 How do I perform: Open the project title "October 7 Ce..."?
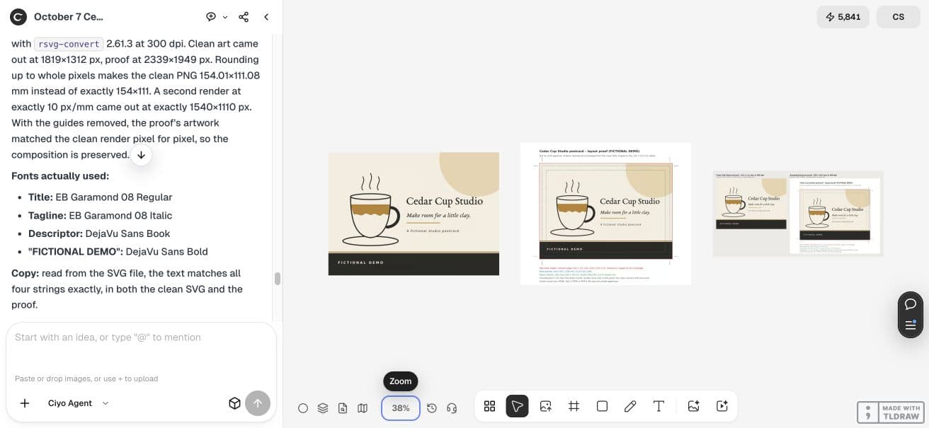(x=69, y=16)
